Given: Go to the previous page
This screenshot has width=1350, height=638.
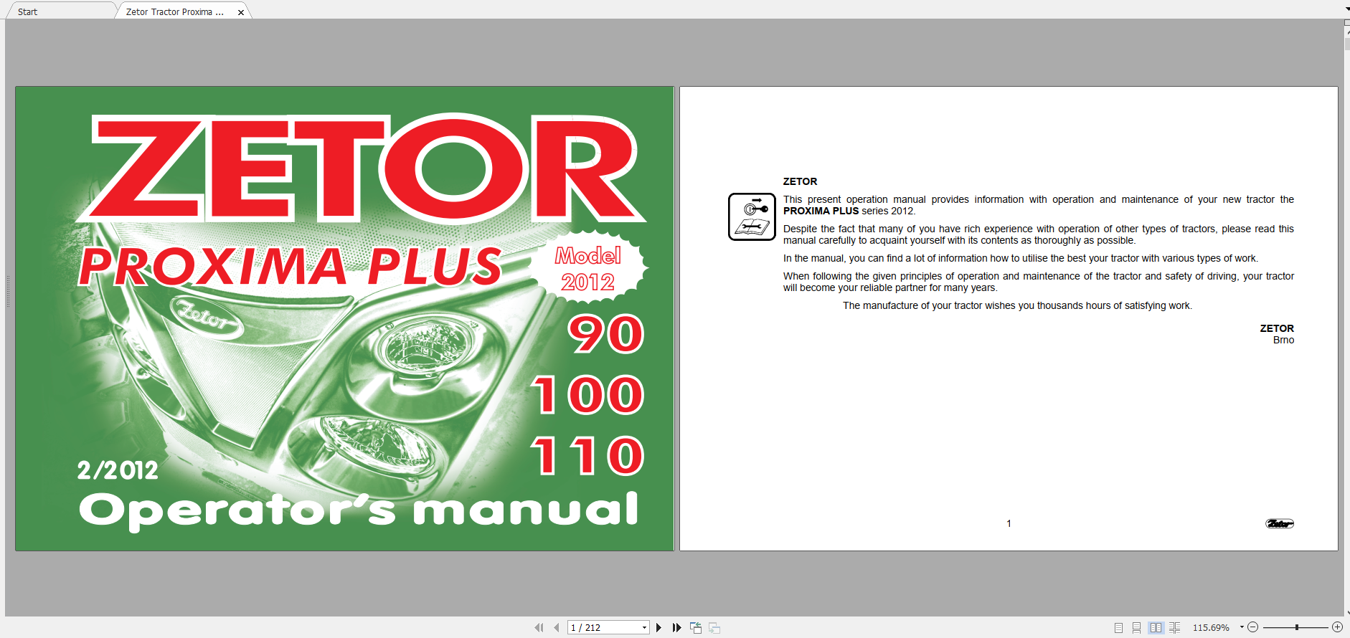Looking at the screenshot, I should tap(557, 627).
